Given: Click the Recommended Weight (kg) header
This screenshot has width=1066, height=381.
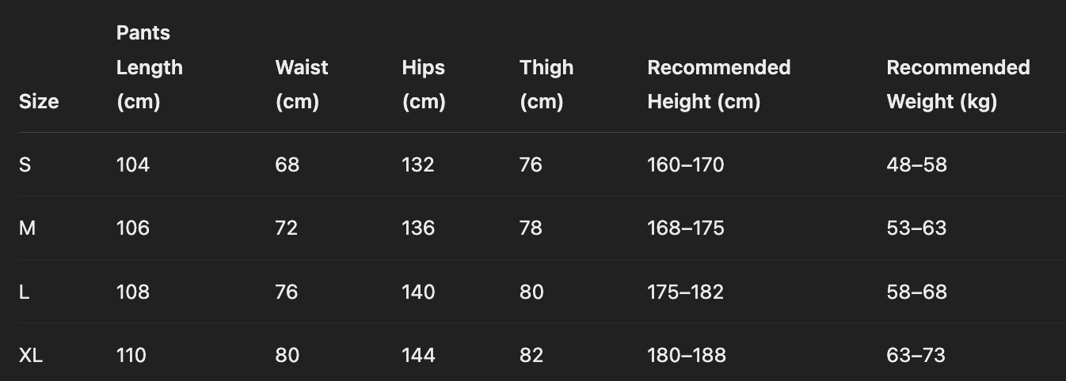Looking at the screenshot, I should [x=957, y=85].
